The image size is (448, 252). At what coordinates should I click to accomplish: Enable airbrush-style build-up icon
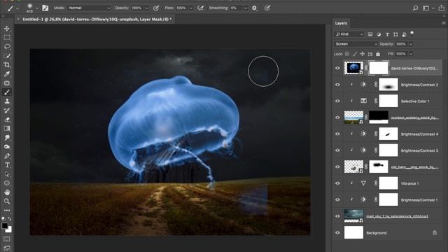201,8
